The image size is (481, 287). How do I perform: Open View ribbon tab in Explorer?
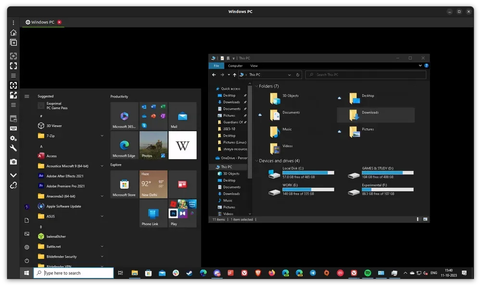[254, 65]
